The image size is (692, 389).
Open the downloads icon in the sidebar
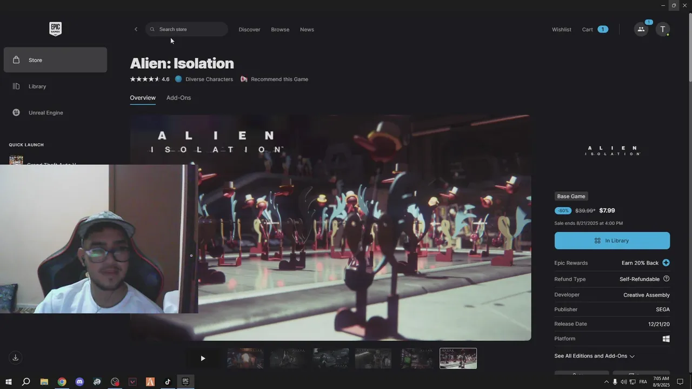pyautogui.click(x=16, y=357)
